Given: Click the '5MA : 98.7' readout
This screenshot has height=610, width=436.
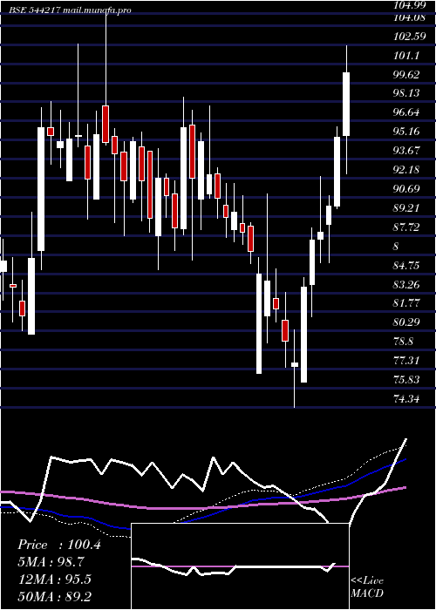Looking at the screenshot, I should pyautogui.click(x=51, y=562).
